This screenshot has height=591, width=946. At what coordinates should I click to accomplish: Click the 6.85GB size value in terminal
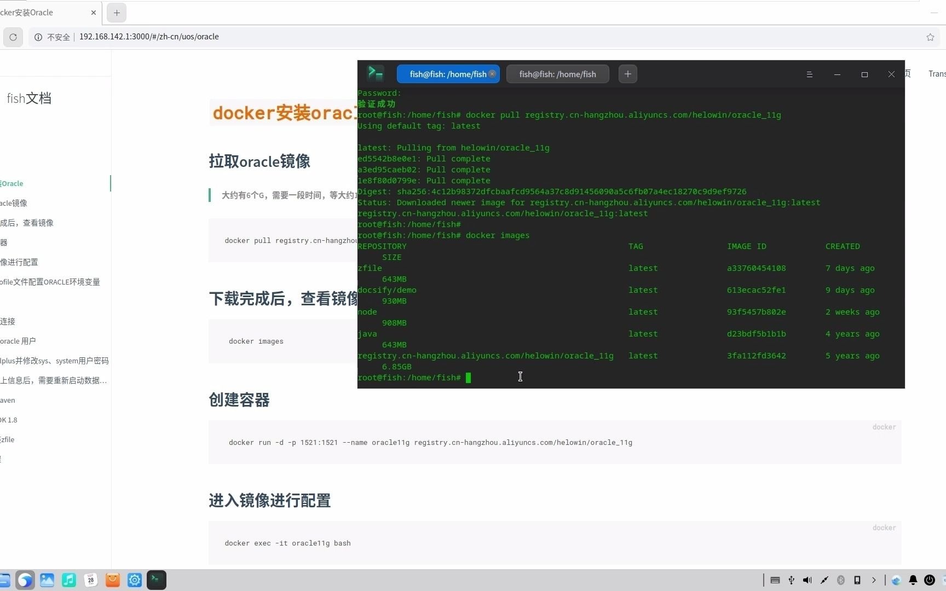[x=397, y=367]
